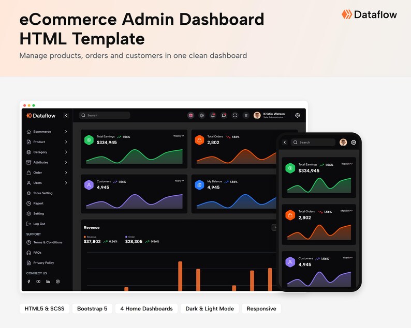Open Report in the sidebar
This screenshot has height=328, width=411.
tap(35, 203)
